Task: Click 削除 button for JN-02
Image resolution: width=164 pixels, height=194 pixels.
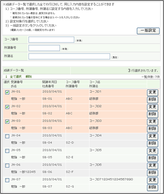Action: coord(152,114)
